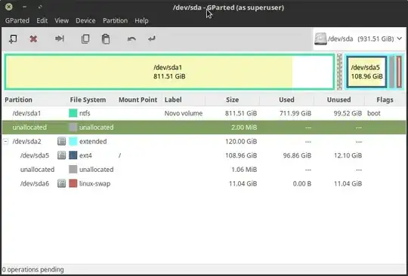Click the linux-swap file system text
This screenshot has width=408, height=276.
94,183
